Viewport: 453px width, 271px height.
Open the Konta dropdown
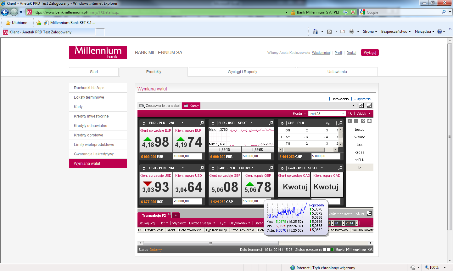[x=299, y=113]
